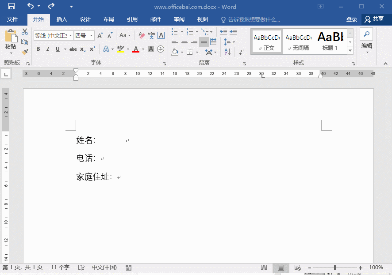
Task: Switch to the 布局 tab
Action: click(108, 19)
